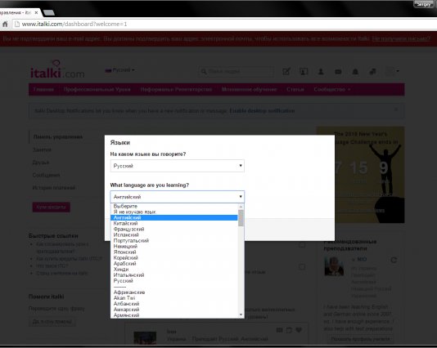This screenshot has height=348, width=437.
Task: Refresh recommended teachers with circular arrow
Action: click(x=394, y=260)
